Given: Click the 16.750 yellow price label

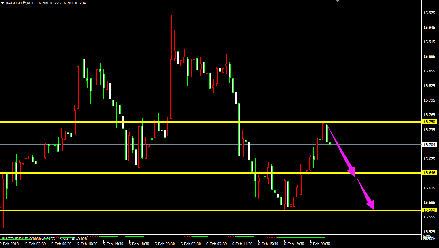Looking at the screenshot, I should pyautogui.click(x=429, y=122).
